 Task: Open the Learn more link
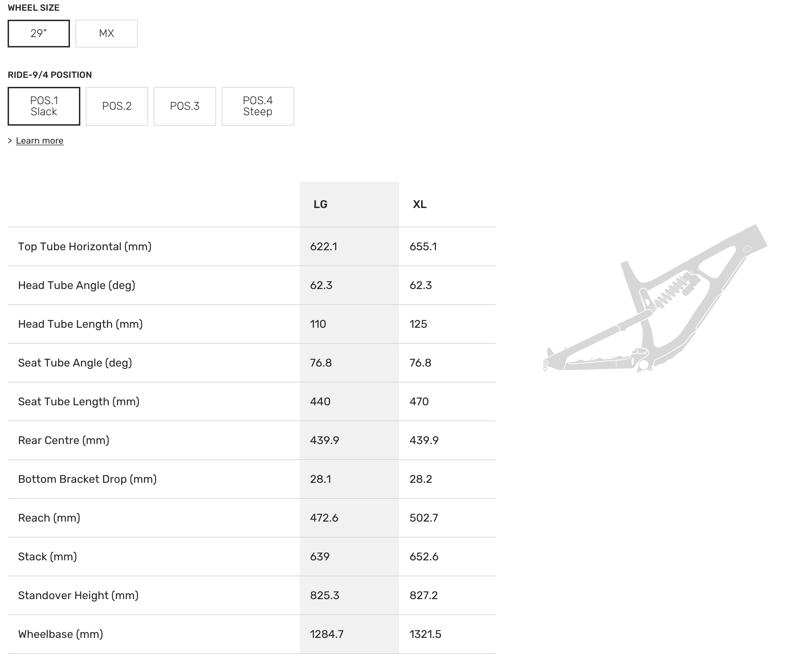tap(39, 141)
